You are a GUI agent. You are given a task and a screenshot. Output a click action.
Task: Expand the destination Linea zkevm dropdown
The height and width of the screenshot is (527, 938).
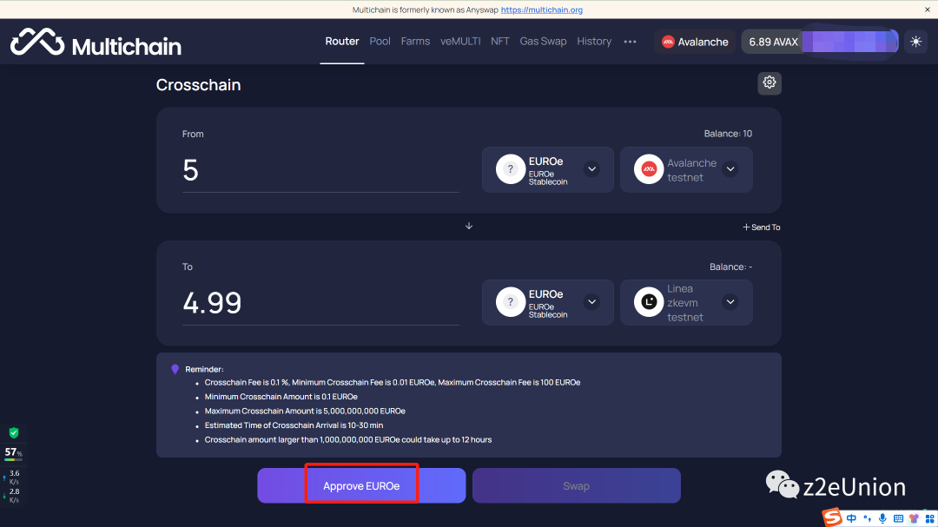tap(730, 302)
